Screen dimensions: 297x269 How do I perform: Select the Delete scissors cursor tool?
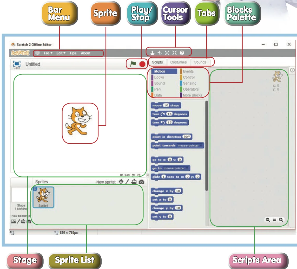click(160, 53)
